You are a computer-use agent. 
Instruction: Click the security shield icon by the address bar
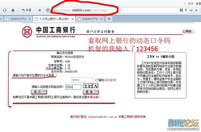pos(48,10)
